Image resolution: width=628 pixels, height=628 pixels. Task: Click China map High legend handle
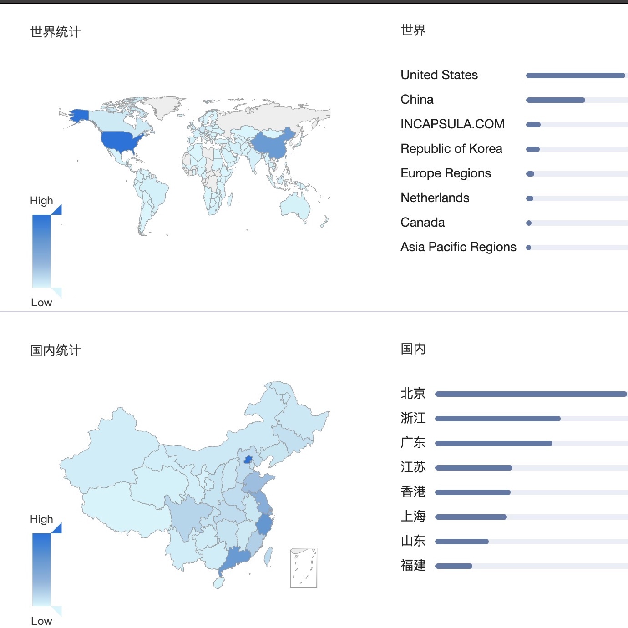[56, 528]
